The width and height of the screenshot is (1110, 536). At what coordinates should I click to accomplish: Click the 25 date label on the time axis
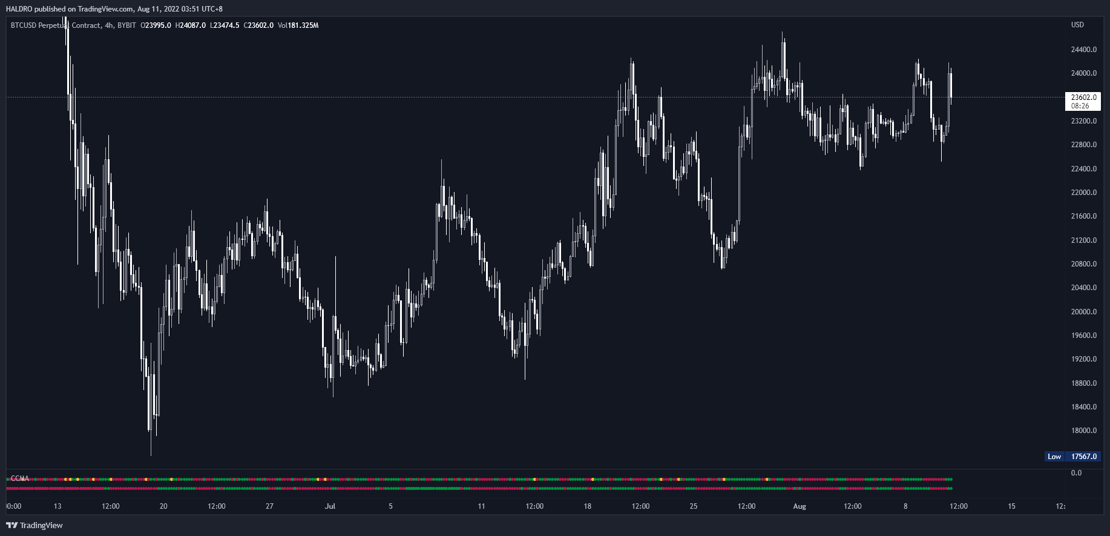(694, 506)
